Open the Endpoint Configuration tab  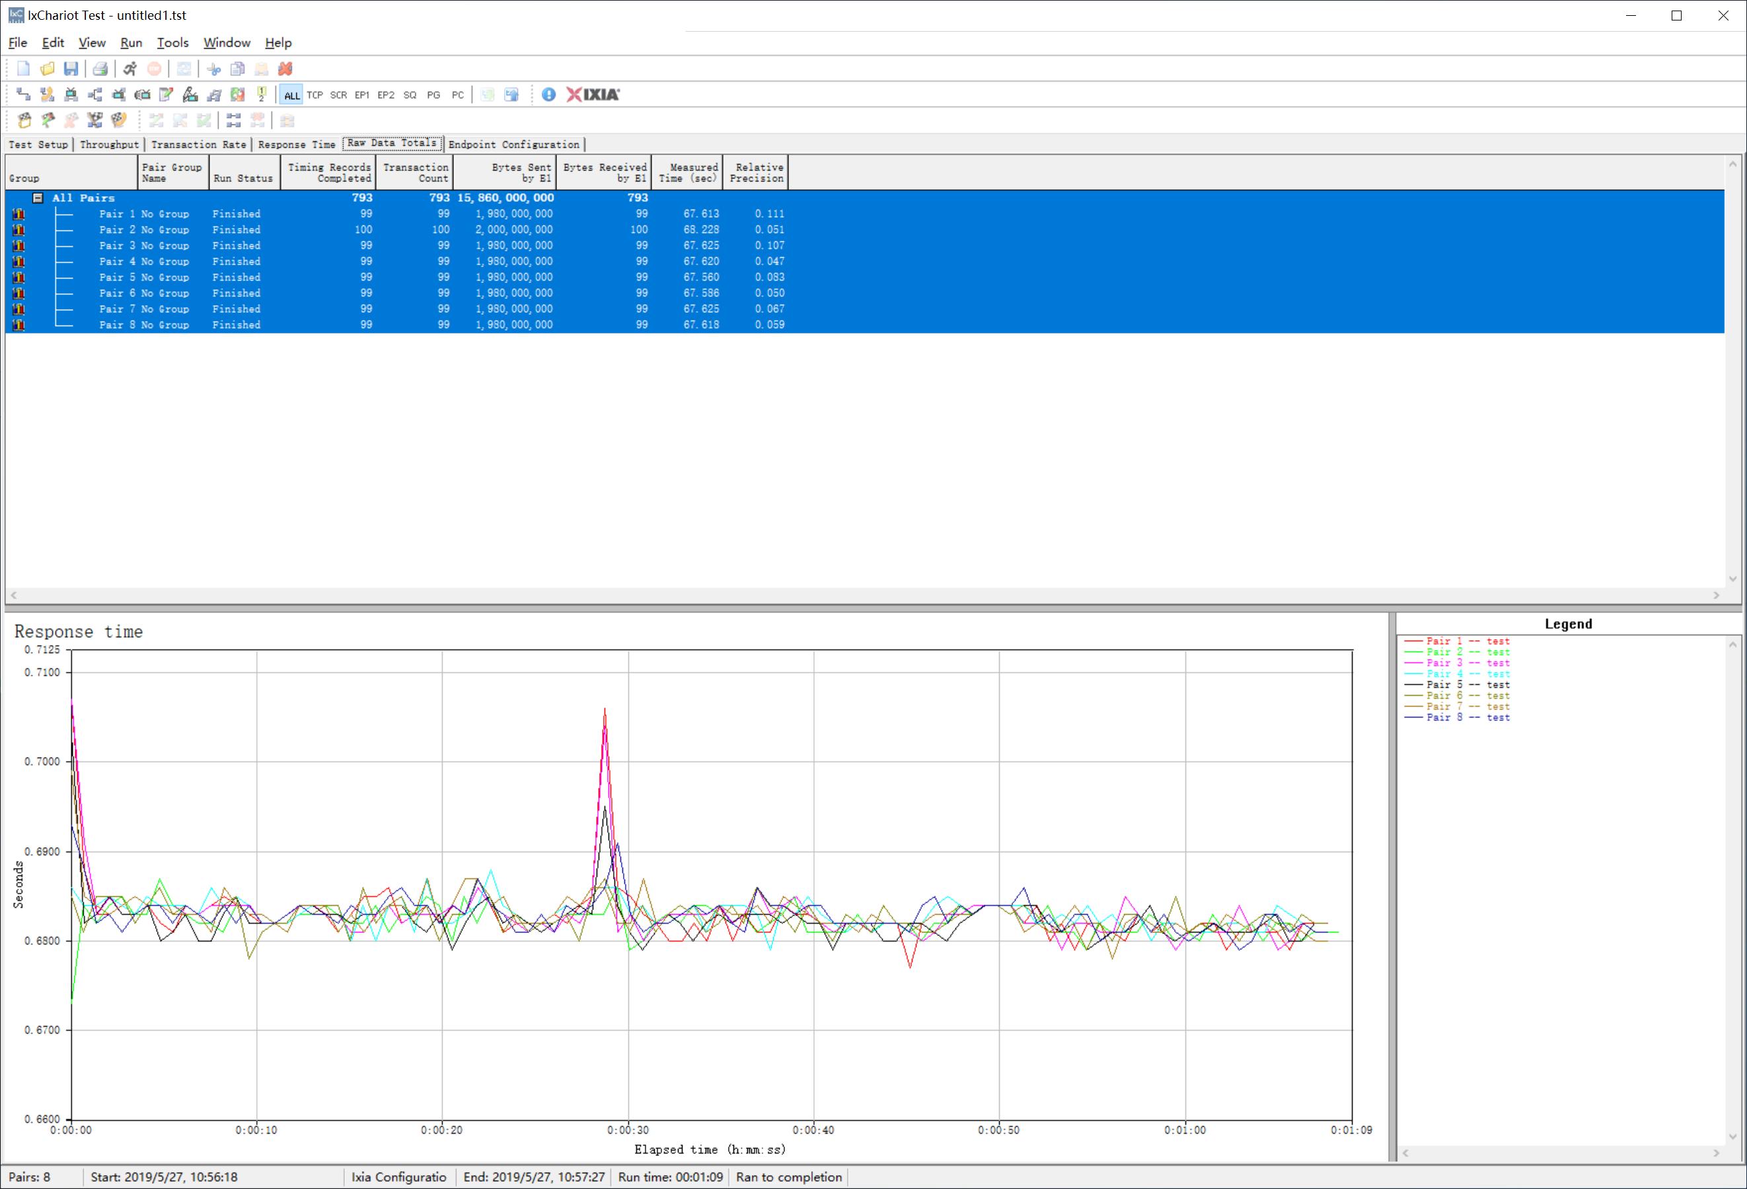[x=513, y=144]
